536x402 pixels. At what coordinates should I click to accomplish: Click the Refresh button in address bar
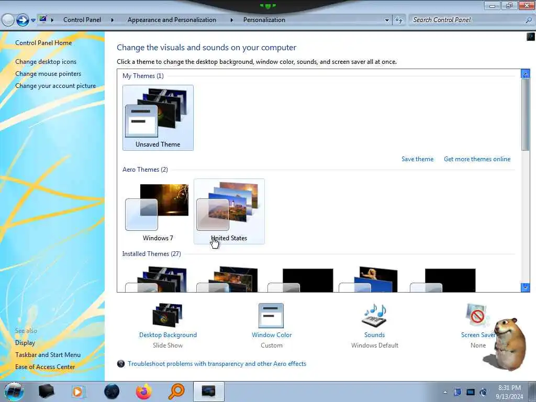pos(399,20)
